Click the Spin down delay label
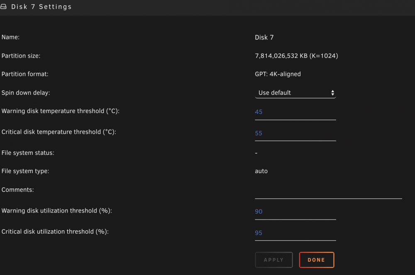Viewport: 415px width, 275px height. [x=26, y=93]
